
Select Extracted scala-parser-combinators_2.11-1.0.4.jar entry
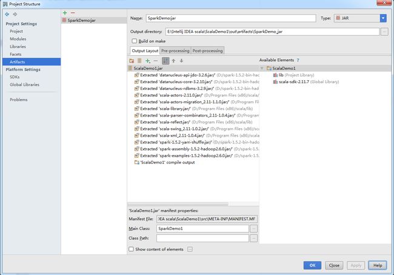[x=197, y=115]
